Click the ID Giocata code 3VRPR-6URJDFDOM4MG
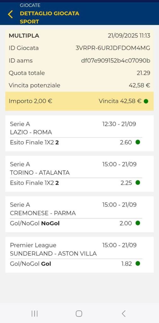 coord(113,48)
